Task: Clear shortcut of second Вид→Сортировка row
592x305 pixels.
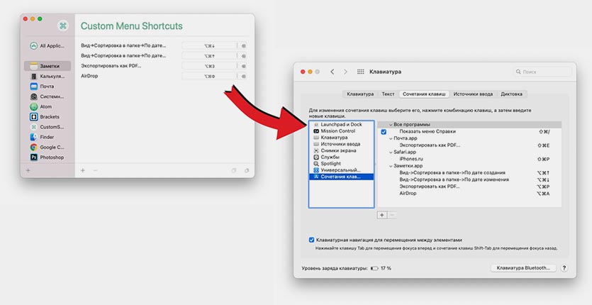Action: (x=243, y=56)
